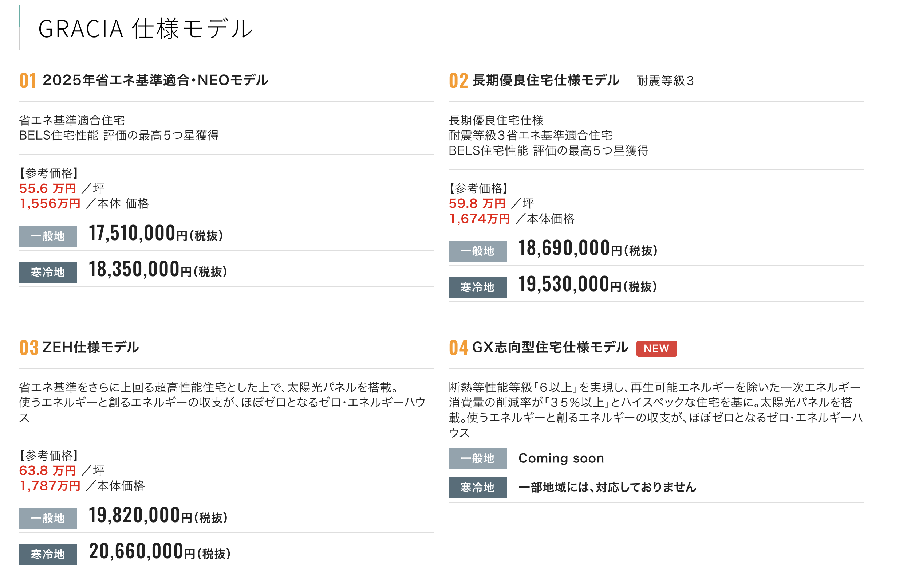
Task: Click the GX志向型住宅仕様モデル title
Action: point(550,347)
